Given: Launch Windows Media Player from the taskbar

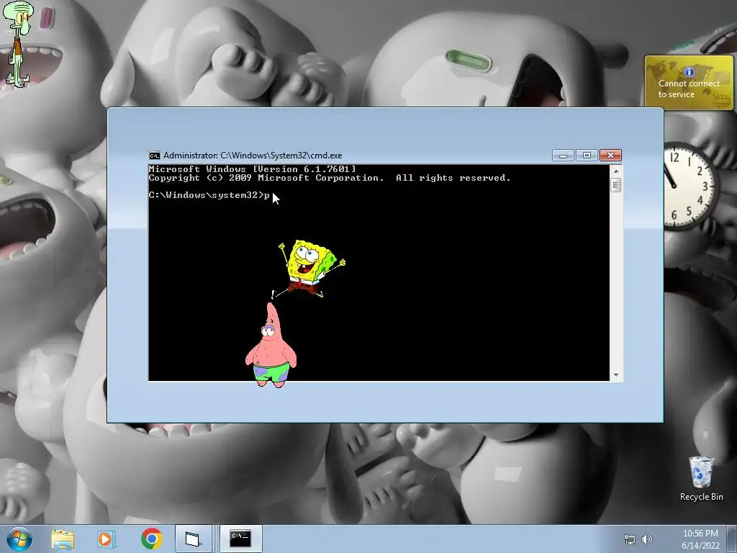Looking at the screenshot, I should pyautogui.click(x=107, y=539).
